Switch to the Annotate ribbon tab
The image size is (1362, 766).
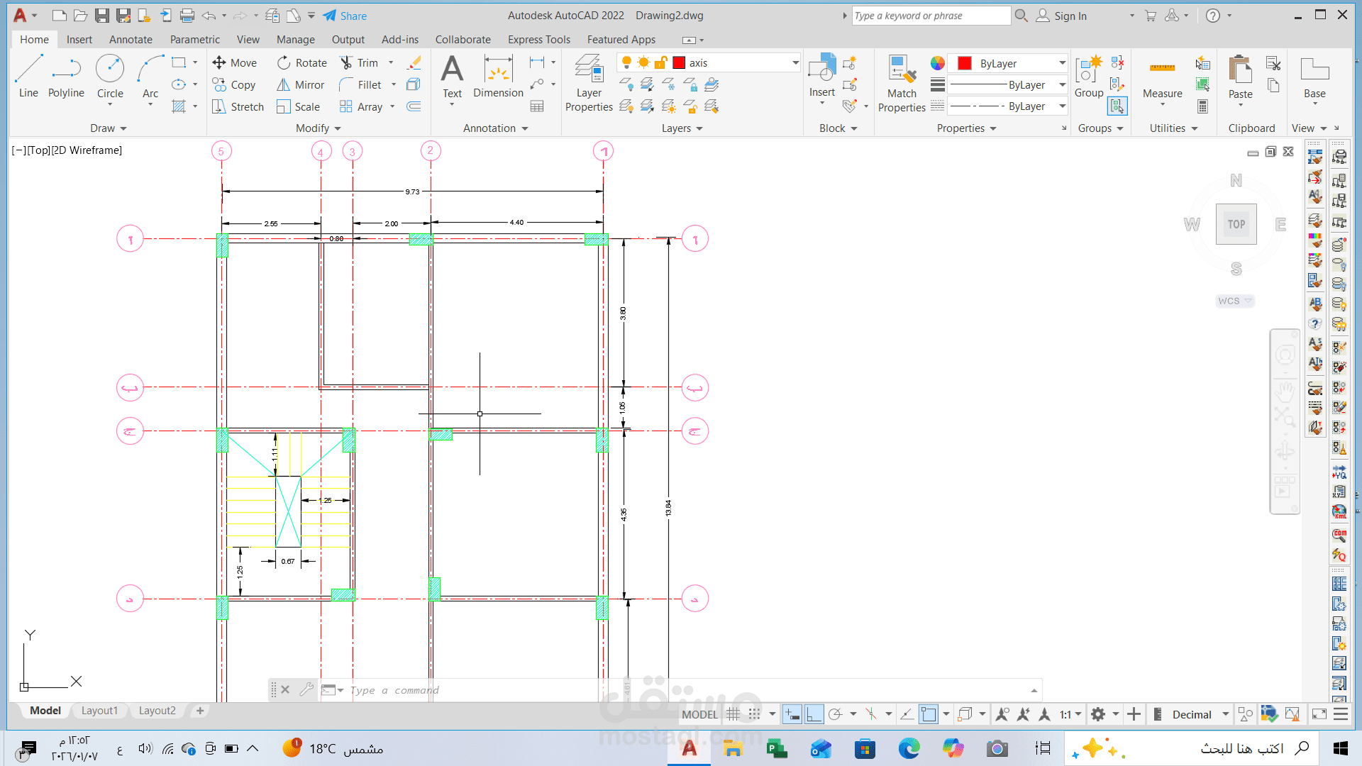[130, 40]
